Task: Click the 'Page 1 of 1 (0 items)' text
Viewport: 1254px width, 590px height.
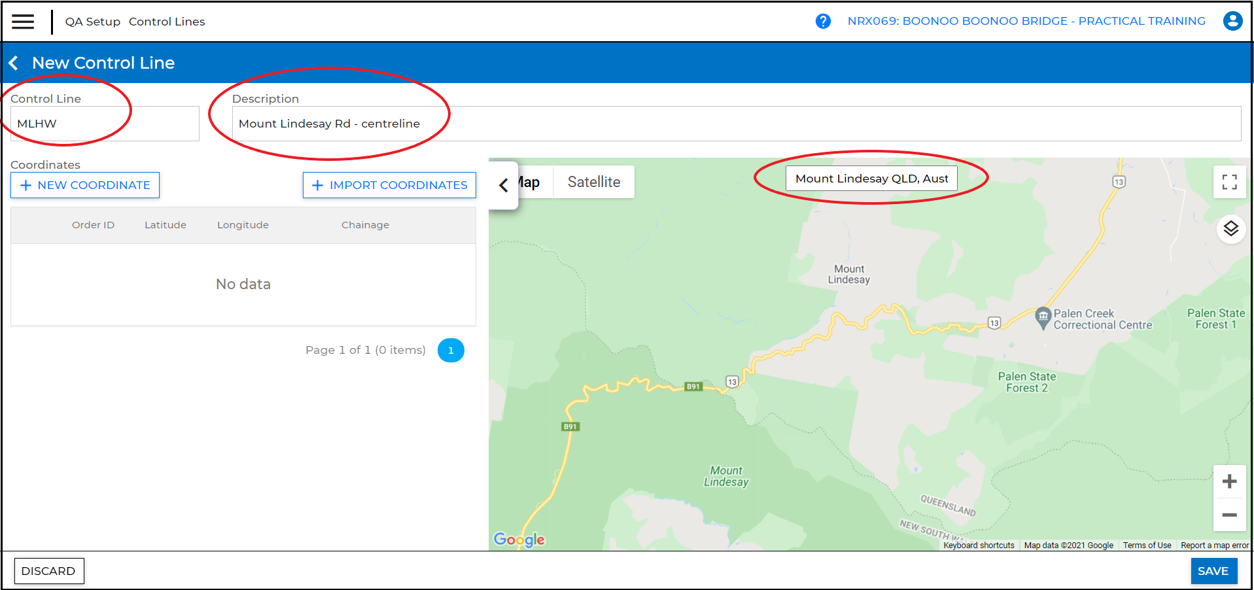Action: pyautogui.click(x=366, y=351)
